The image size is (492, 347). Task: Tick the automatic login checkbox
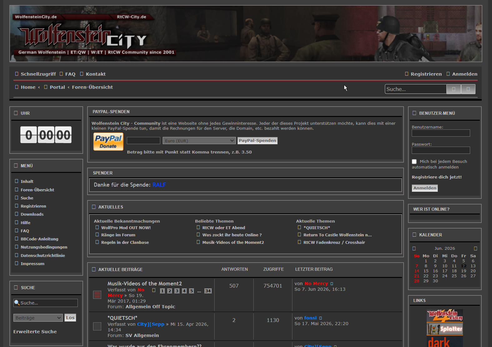414,162
